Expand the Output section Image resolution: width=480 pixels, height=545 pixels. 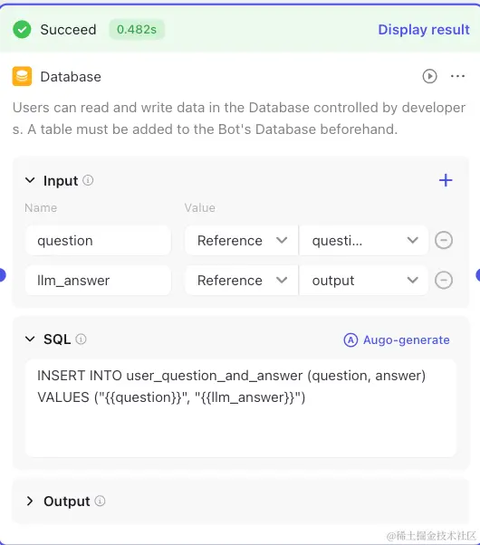[x=30, y=501]
